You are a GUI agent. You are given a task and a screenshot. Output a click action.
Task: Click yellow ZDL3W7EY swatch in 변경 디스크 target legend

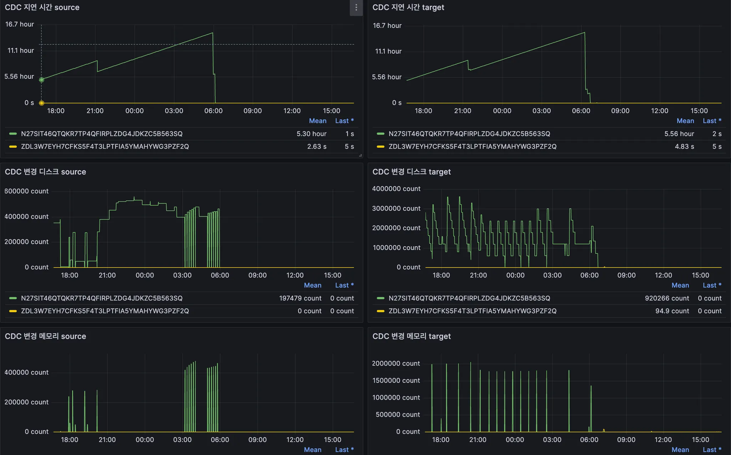pyautogui.click(x=380, y=311)
